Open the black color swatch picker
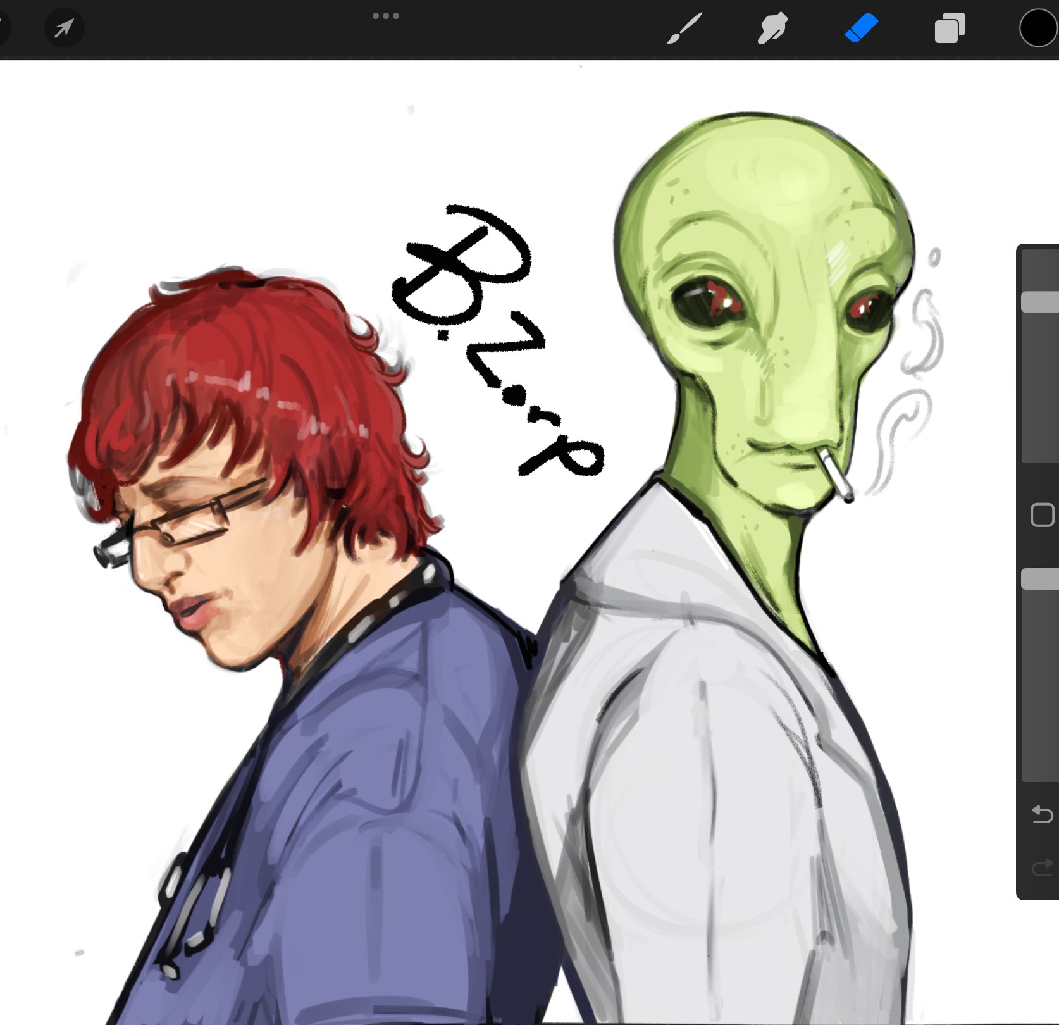1059x1025 pixels. click(x=1038, y=28)
